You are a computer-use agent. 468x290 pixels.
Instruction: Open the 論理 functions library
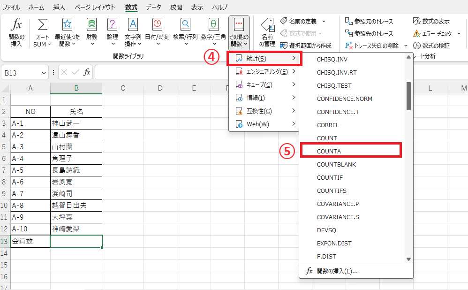(x=112, y=32)
